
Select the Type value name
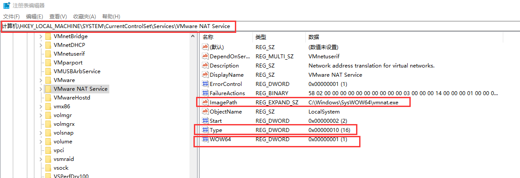pyautogui.click(x=216, y=130)
